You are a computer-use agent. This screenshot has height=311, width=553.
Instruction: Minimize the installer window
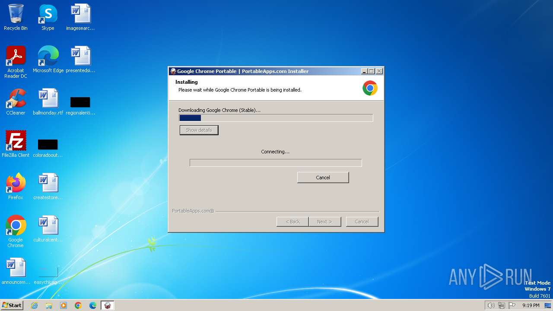tap(364, 71)
